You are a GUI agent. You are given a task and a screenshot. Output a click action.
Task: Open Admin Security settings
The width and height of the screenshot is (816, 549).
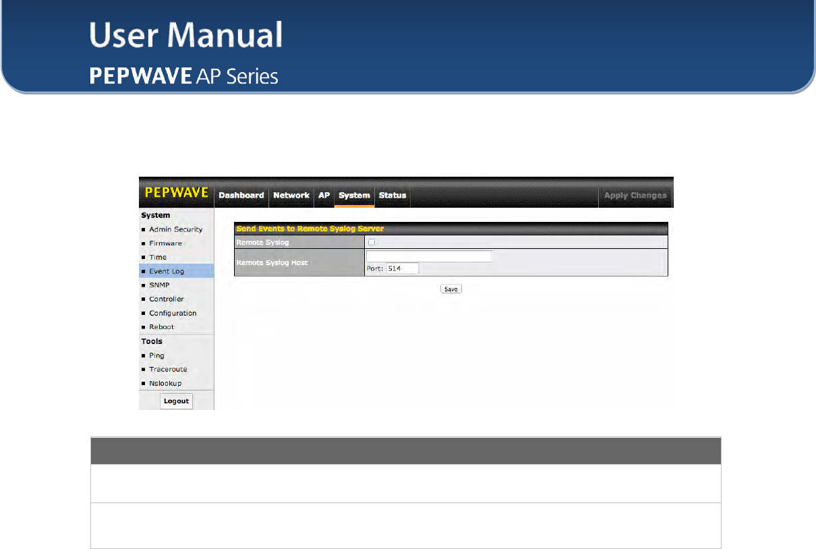coord(176,229)
